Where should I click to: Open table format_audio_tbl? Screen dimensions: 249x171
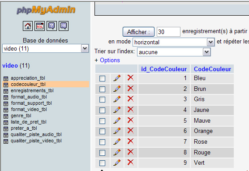point(29,97)
